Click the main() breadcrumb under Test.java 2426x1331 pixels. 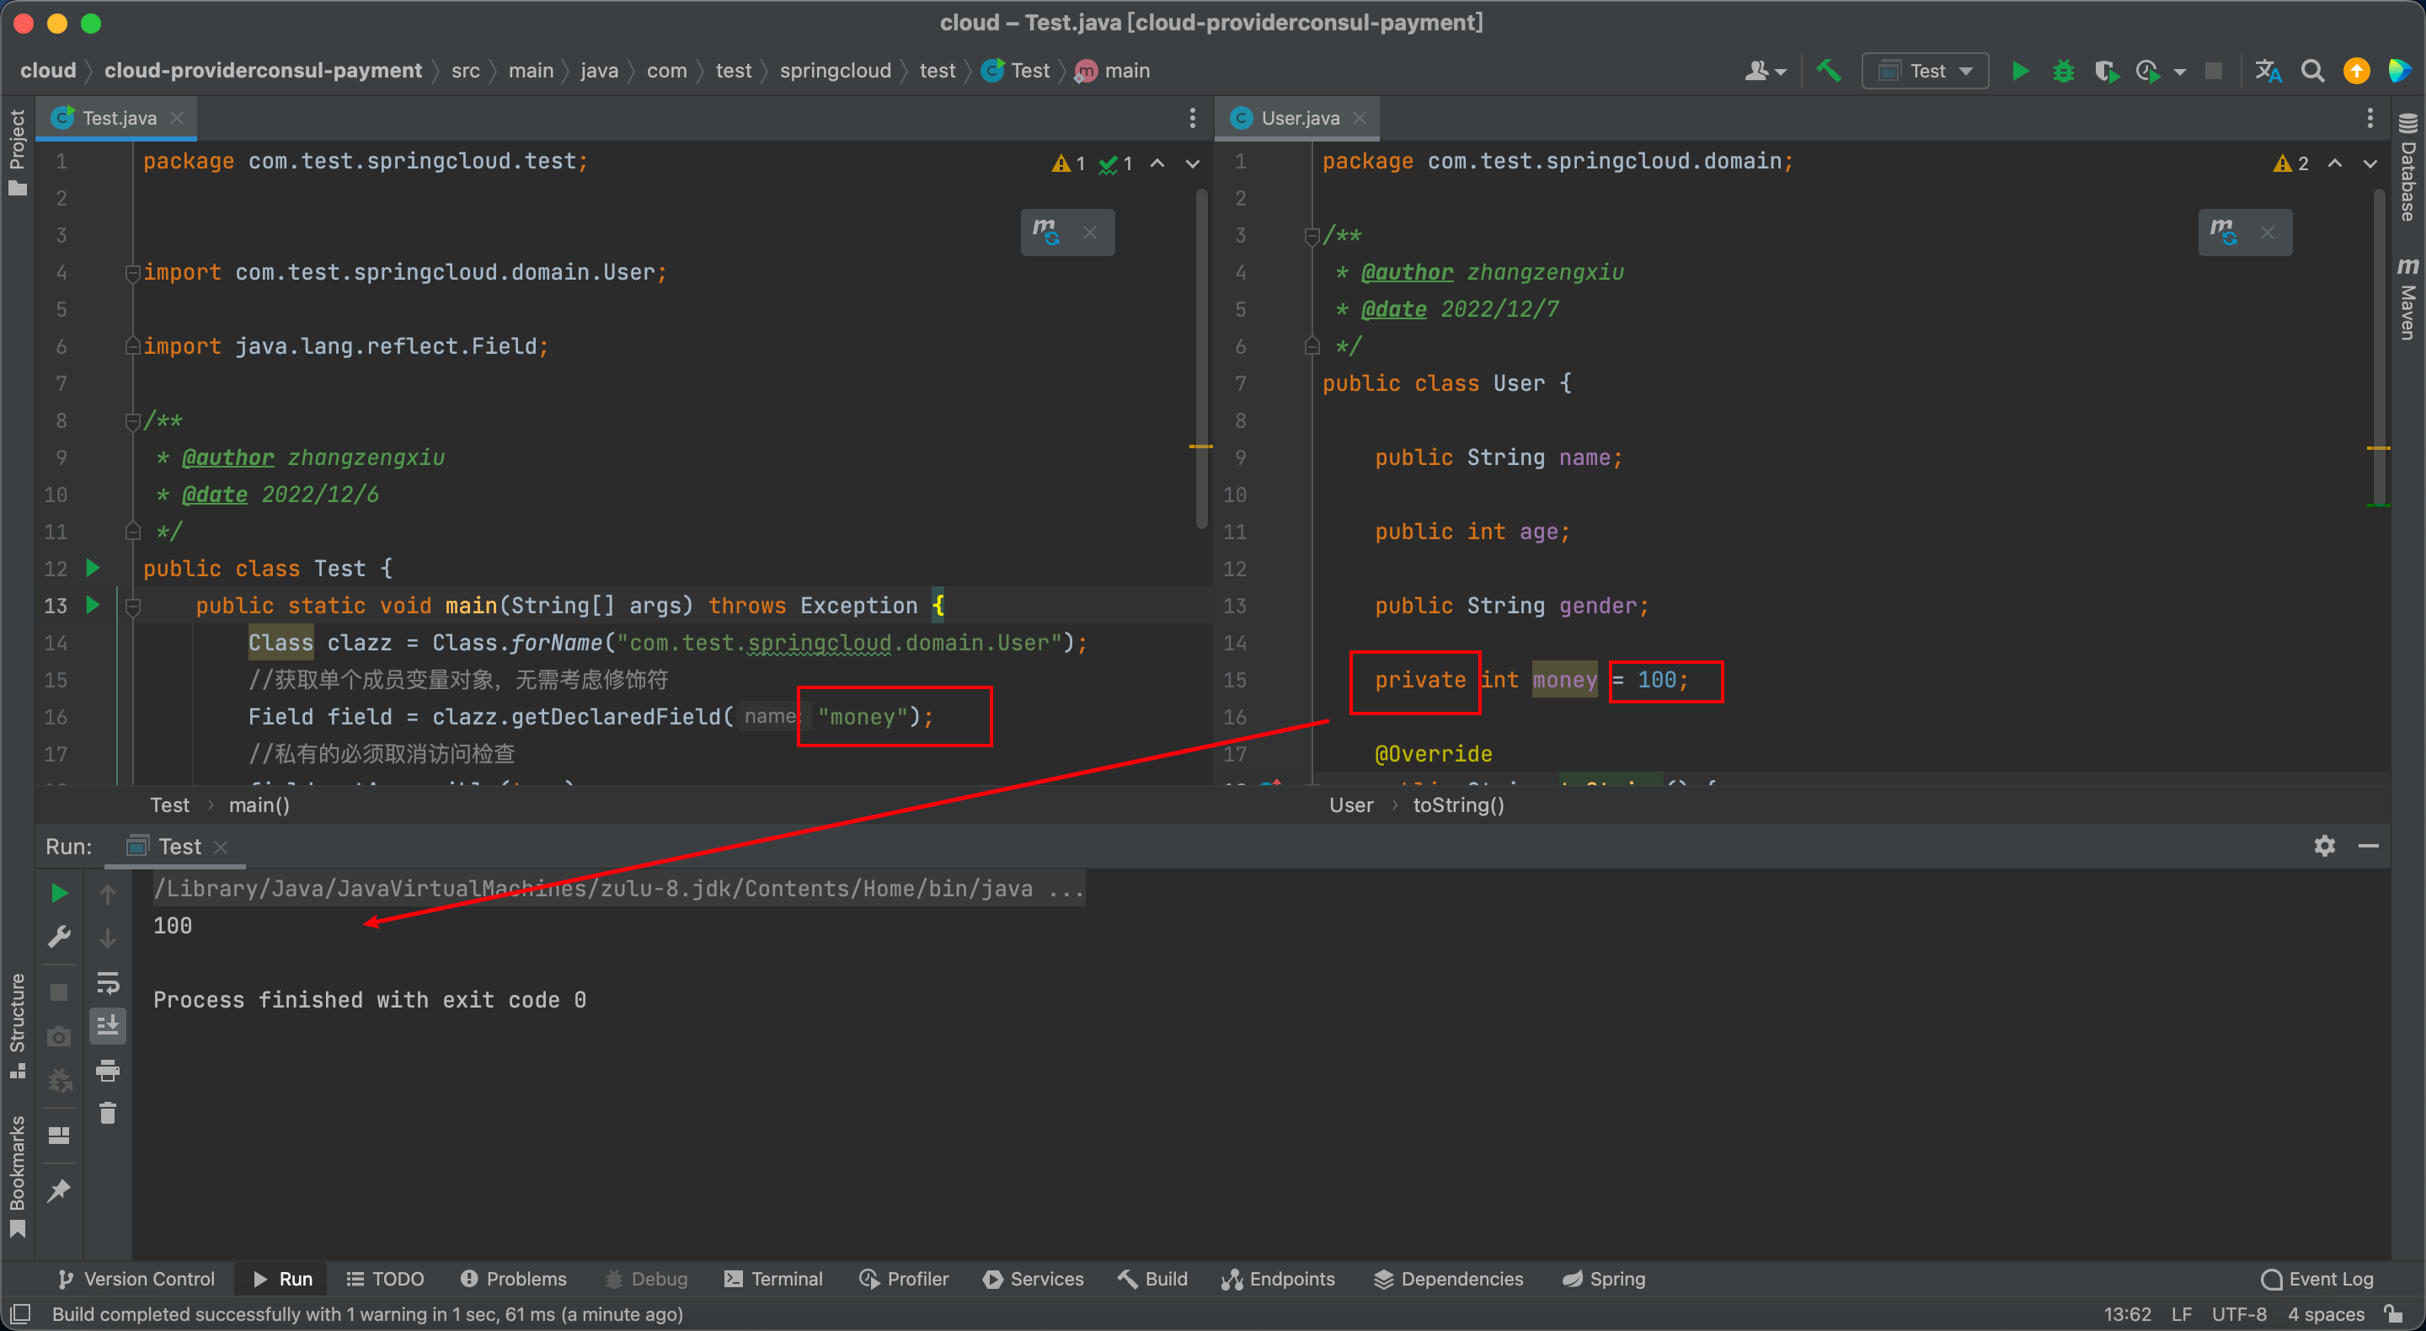coord(259,804)
